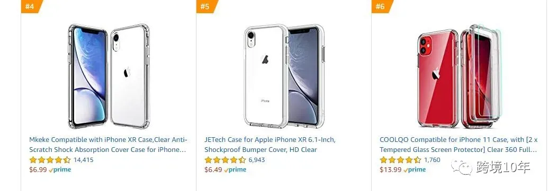The image size is (548, 191).
Task: View the 6,943 customer reviews
Action: point(256,160)
